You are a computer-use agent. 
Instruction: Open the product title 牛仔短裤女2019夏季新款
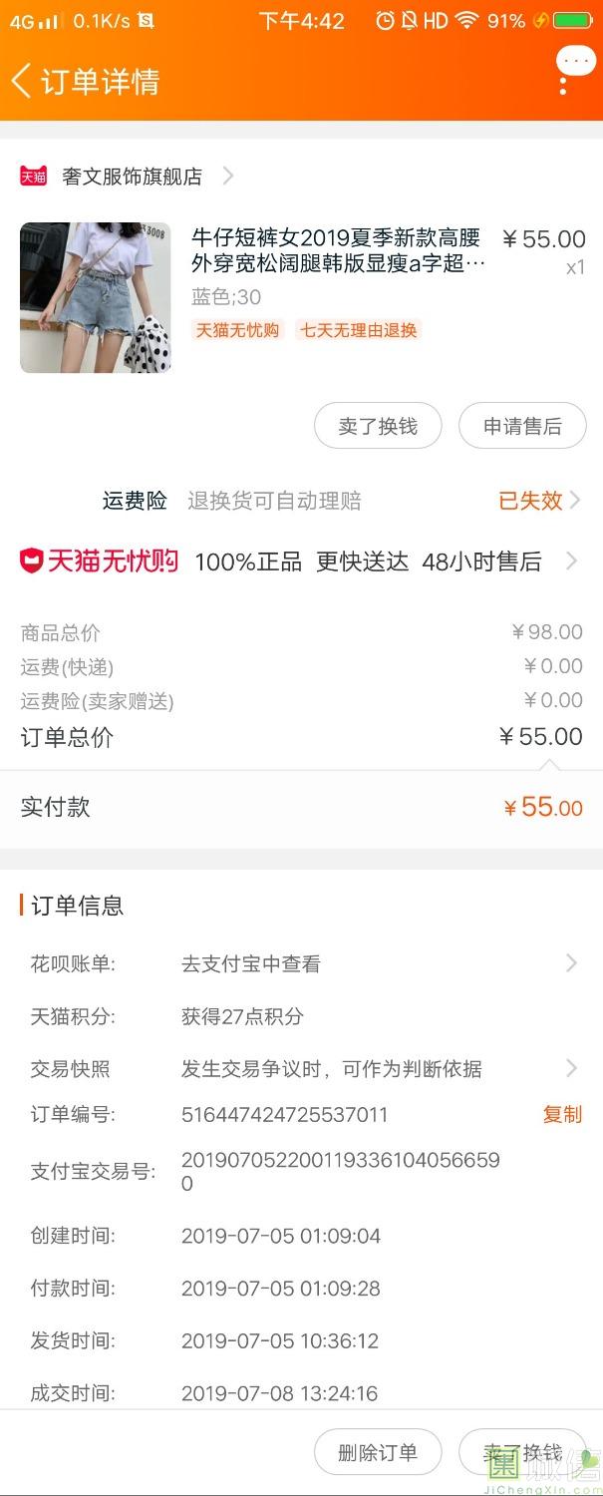point(337,250)
